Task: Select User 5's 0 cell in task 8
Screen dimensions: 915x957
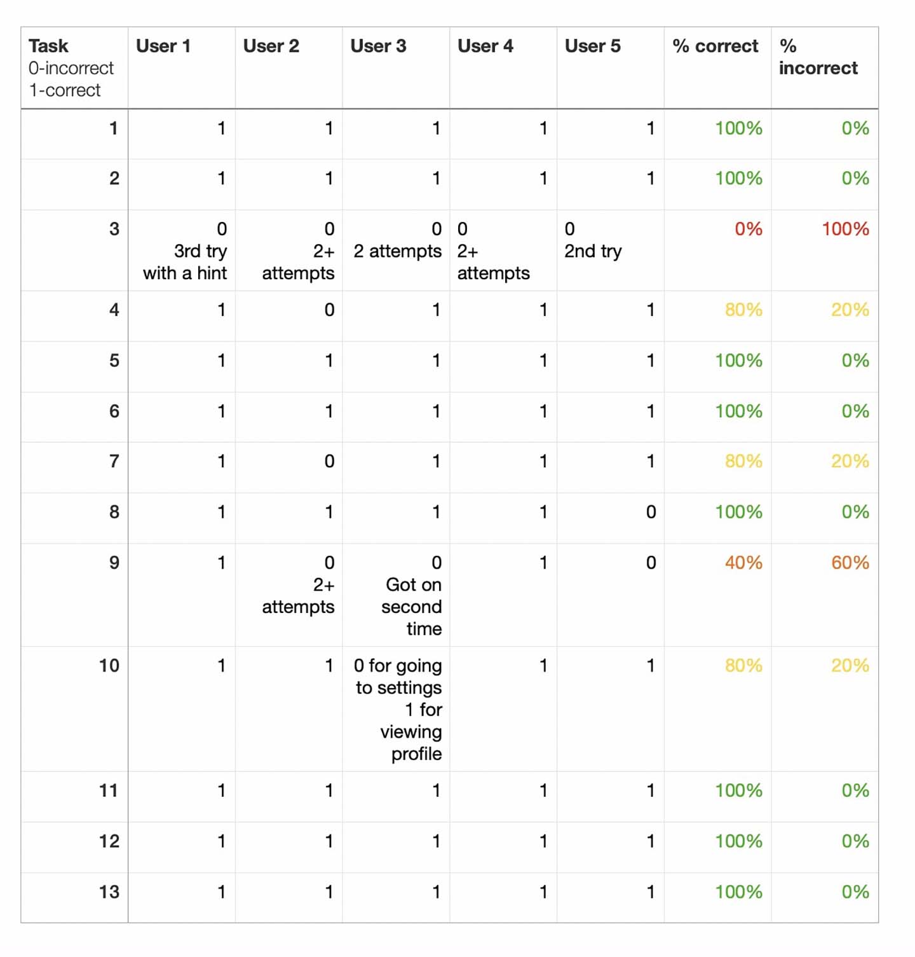Action: (651, 512)
